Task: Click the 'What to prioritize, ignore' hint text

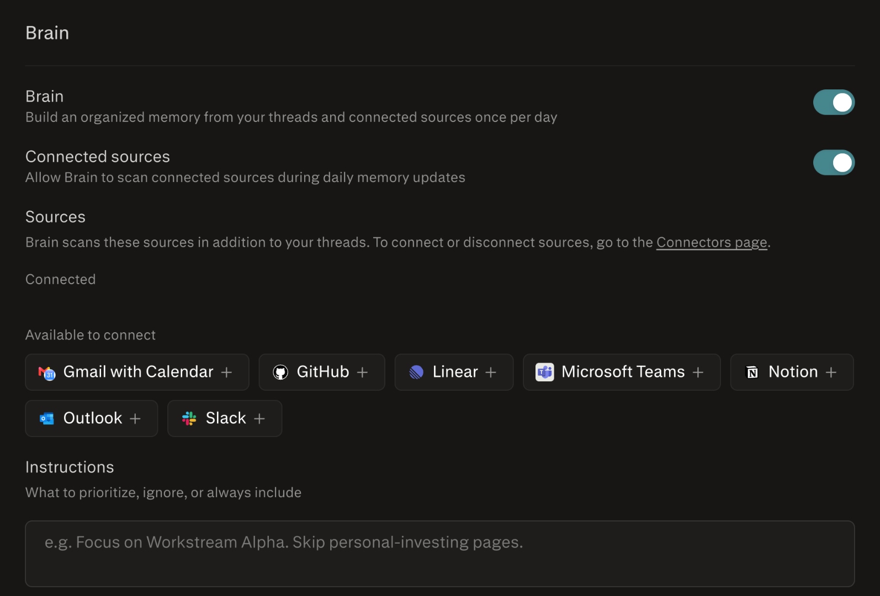Action: point(163,492)
